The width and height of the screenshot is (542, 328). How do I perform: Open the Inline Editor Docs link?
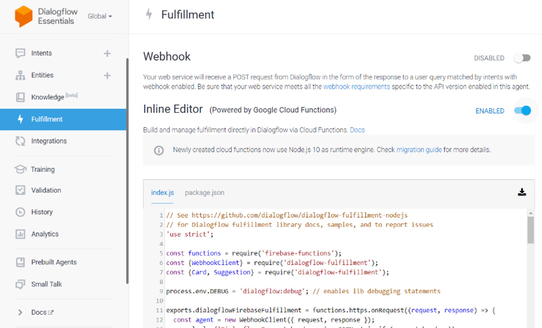(357, 130)
